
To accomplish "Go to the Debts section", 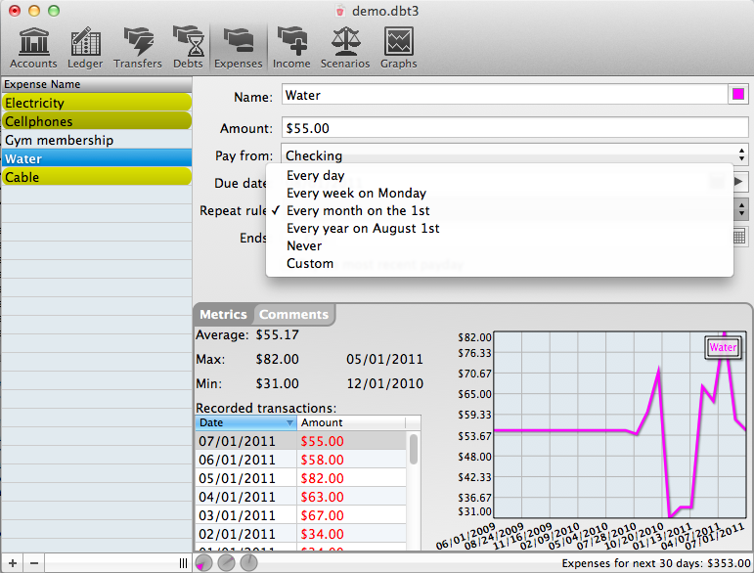I will pos(188,47).
